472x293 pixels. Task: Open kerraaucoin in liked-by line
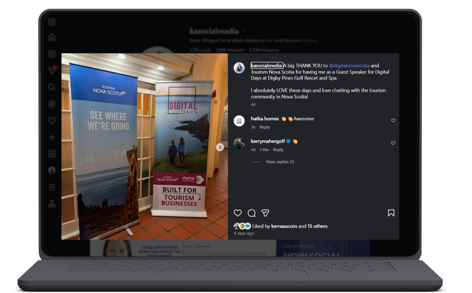(284, 226)
